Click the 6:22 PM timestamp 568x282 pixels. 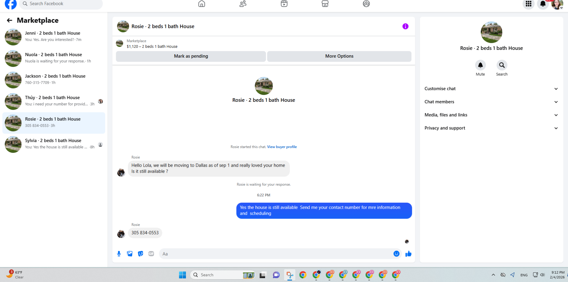tap(264, 195)
